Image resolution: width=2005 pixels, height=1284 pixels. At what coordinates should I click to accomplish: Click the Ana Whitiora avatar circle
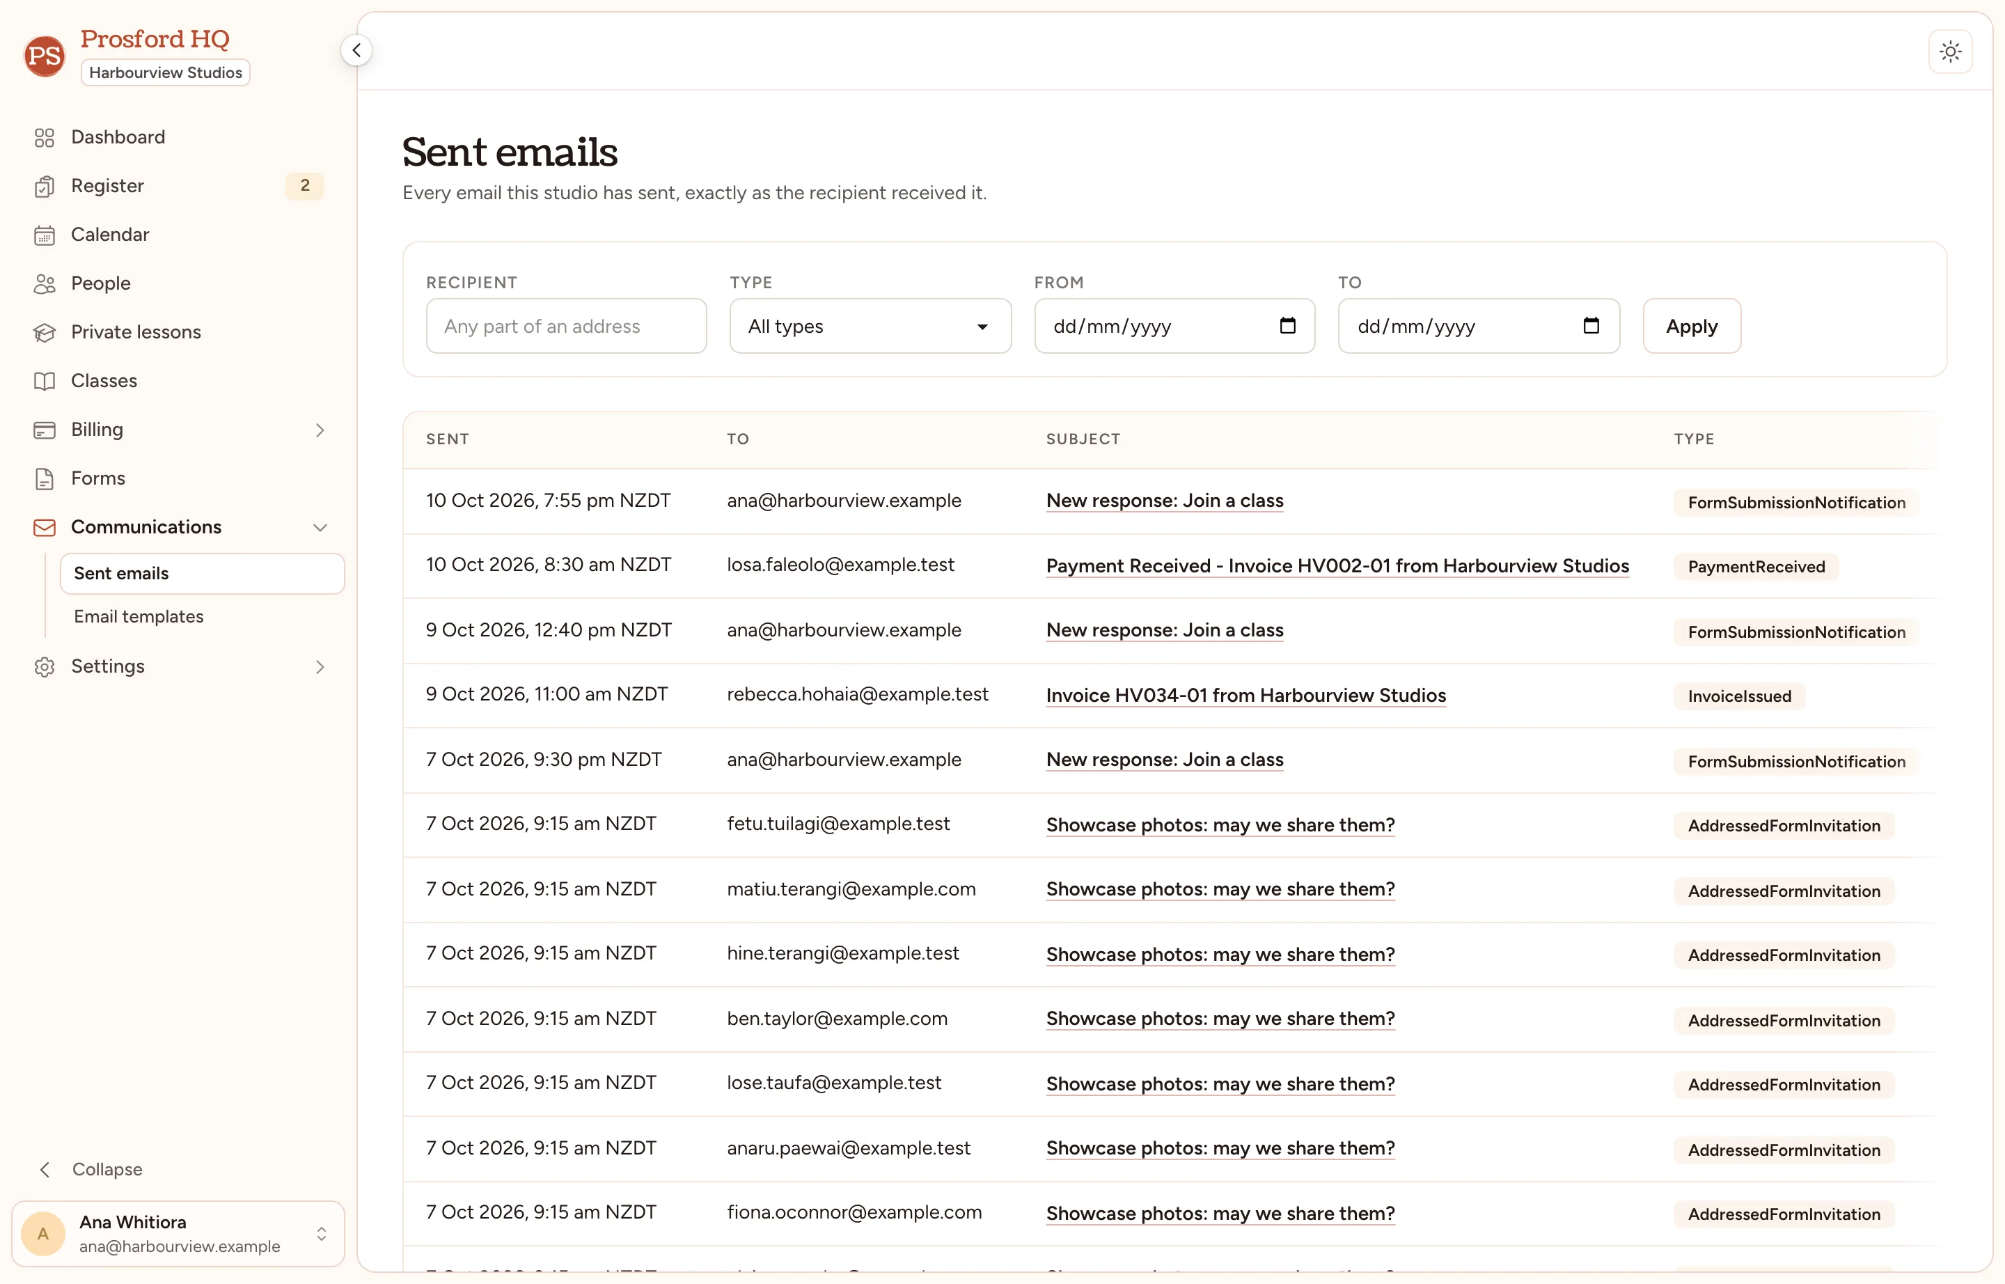click(43, 1234)
